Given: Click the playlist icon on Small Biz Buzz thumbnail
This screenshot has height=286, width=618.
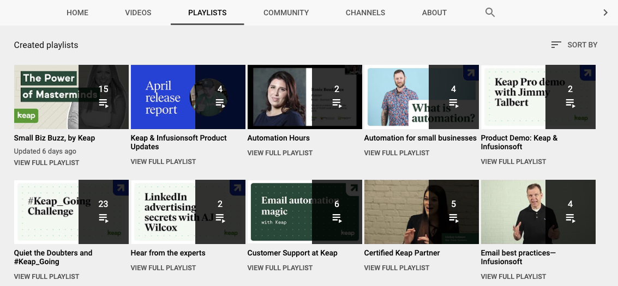Looking at the screenshot, I should (x=103, y=103).
